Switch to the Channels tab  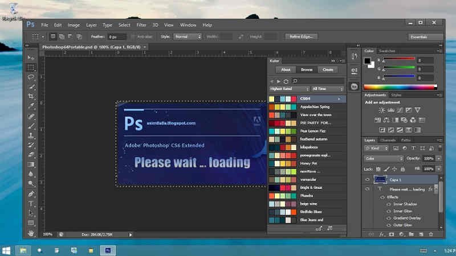[x=388, y=140]
